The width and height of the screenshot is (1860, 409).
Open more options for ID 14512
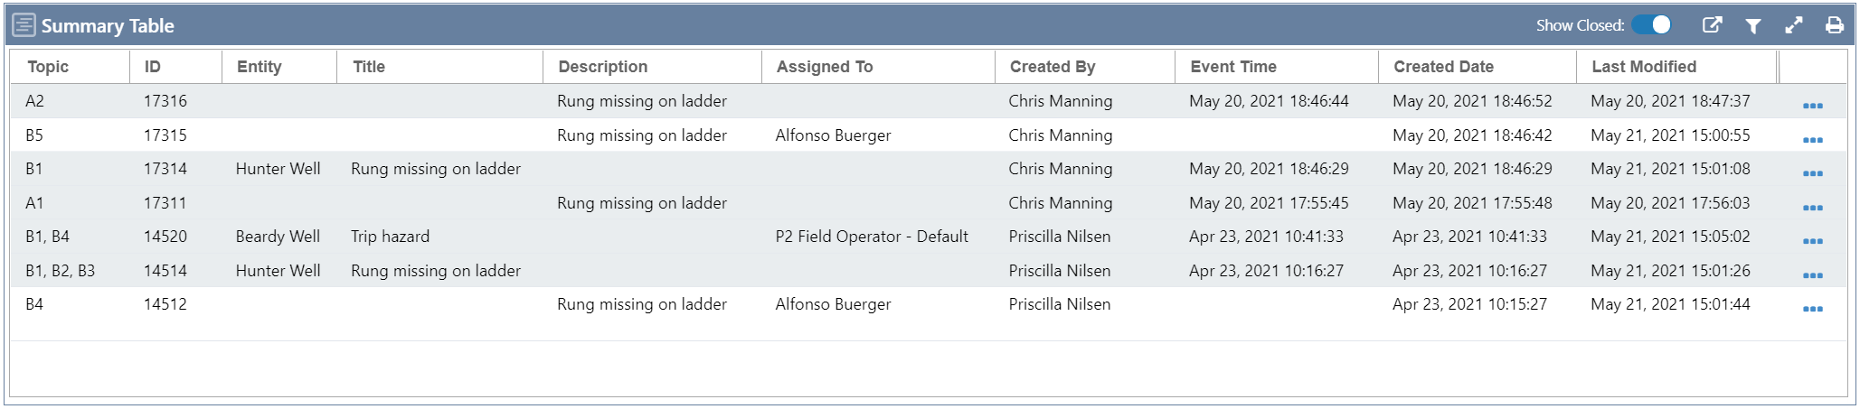click(x=1812, y=309)
